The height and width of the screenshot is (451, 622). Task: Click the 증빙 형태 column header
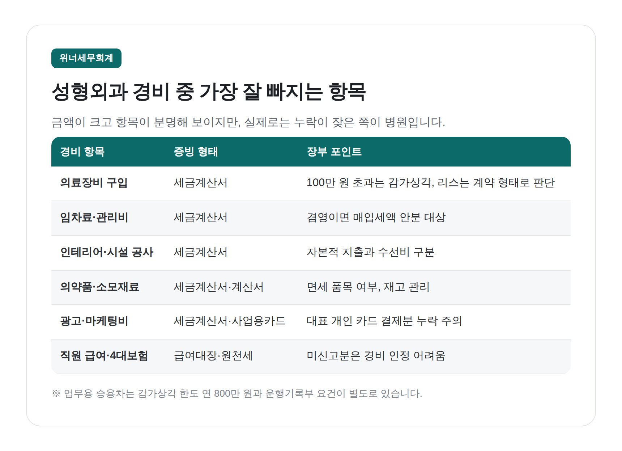[196, 152]
